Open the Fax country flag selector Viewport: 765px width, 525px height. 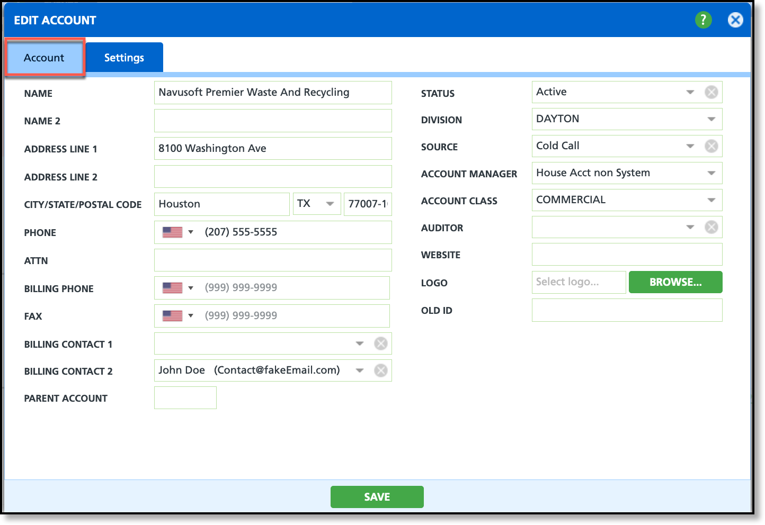[x=177, y=316]
